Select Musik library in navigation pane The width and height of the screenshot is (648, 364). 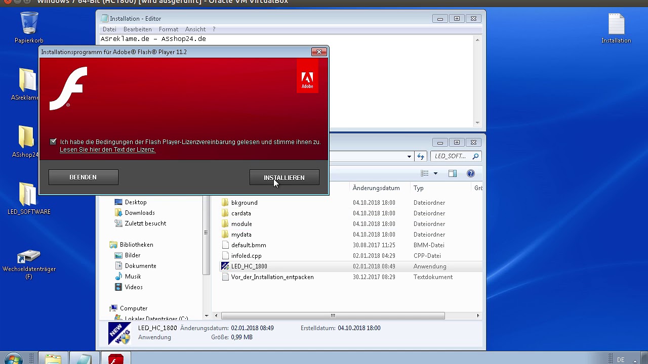[x=133, y=277]
